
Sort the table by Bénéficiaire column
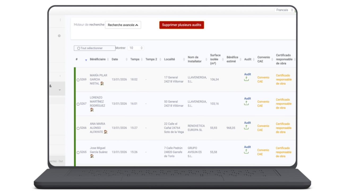(x=98, y=59)
